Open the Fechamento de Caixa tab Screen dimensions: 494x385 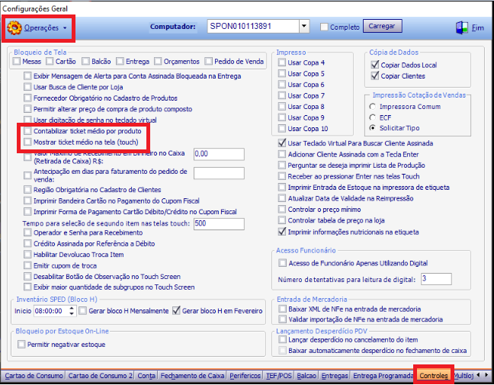coord(193,376)
